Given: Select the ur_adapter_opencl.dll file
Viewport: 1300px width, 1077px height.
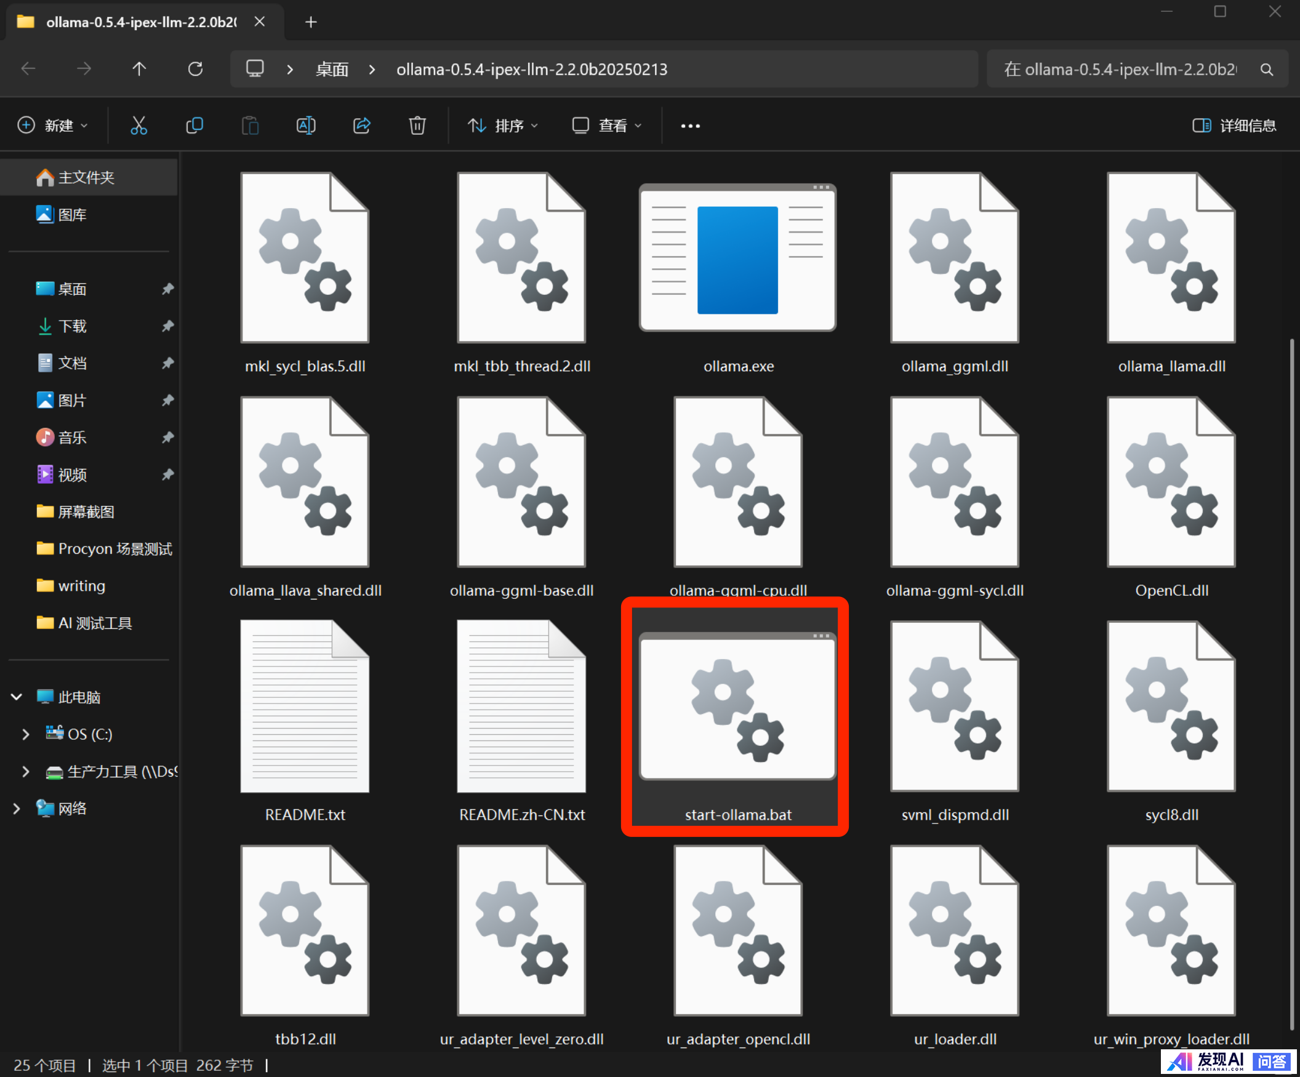Looking at the screenshot, I should coord(739,946).
